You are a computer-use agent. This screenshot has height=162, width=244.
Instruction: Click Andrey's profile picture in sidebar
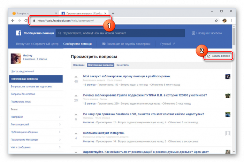(x=16, y=58)
